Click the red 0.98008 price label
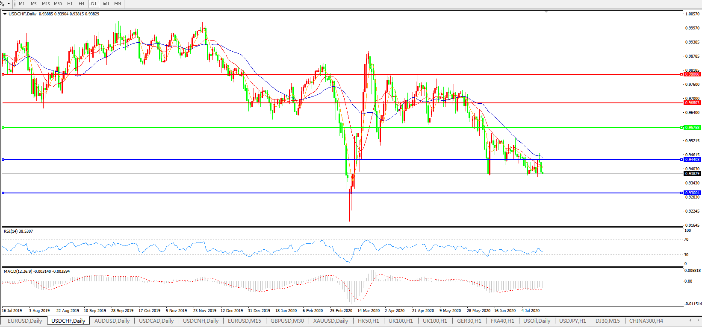 click(x=692, y=74)
